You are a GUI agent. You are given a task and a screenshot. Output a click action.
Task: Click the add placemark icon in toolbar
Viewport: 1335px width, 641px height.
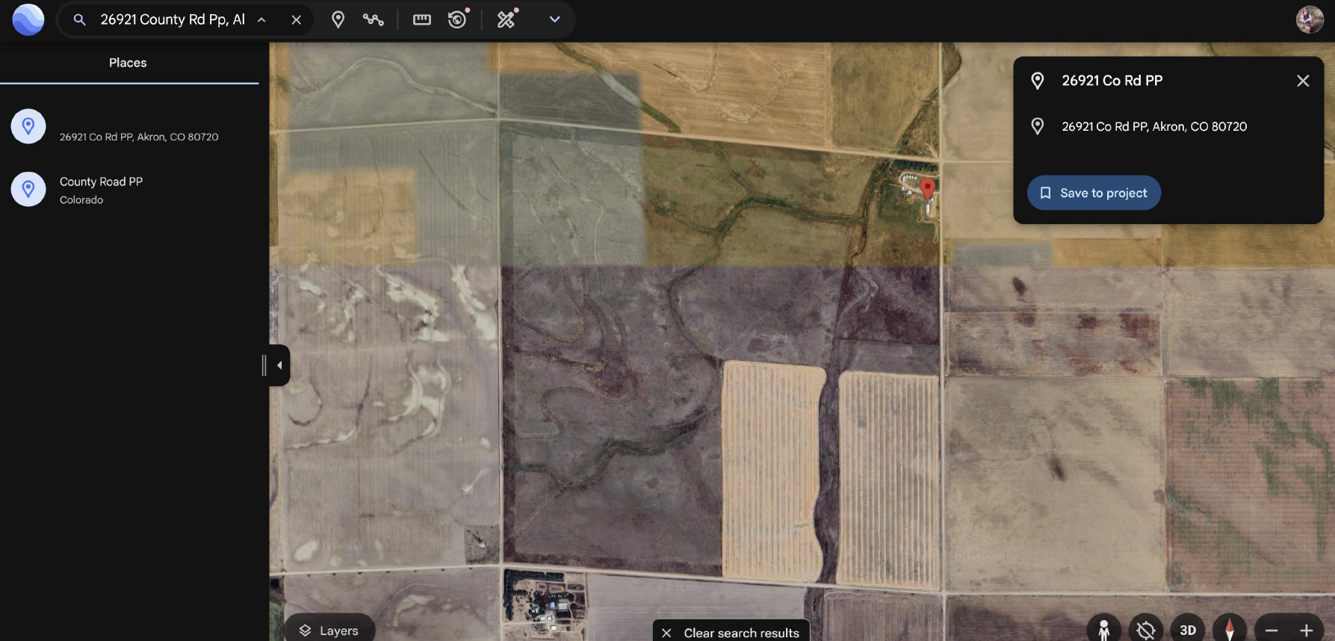338,20
